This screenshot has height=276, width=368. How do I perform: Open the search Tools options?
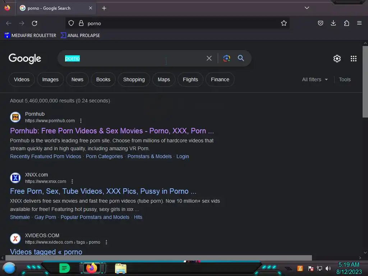pyautogui.click(x=345, y=79)
